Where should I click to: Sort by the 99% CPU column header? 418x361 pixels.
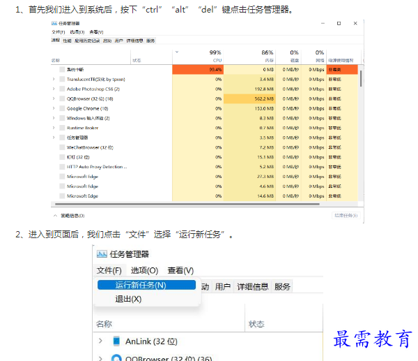tap(198, 57)
